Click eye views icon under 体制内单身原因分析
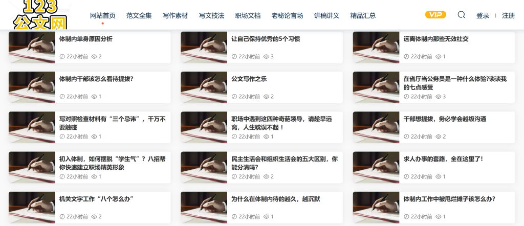 coord(94,57)
